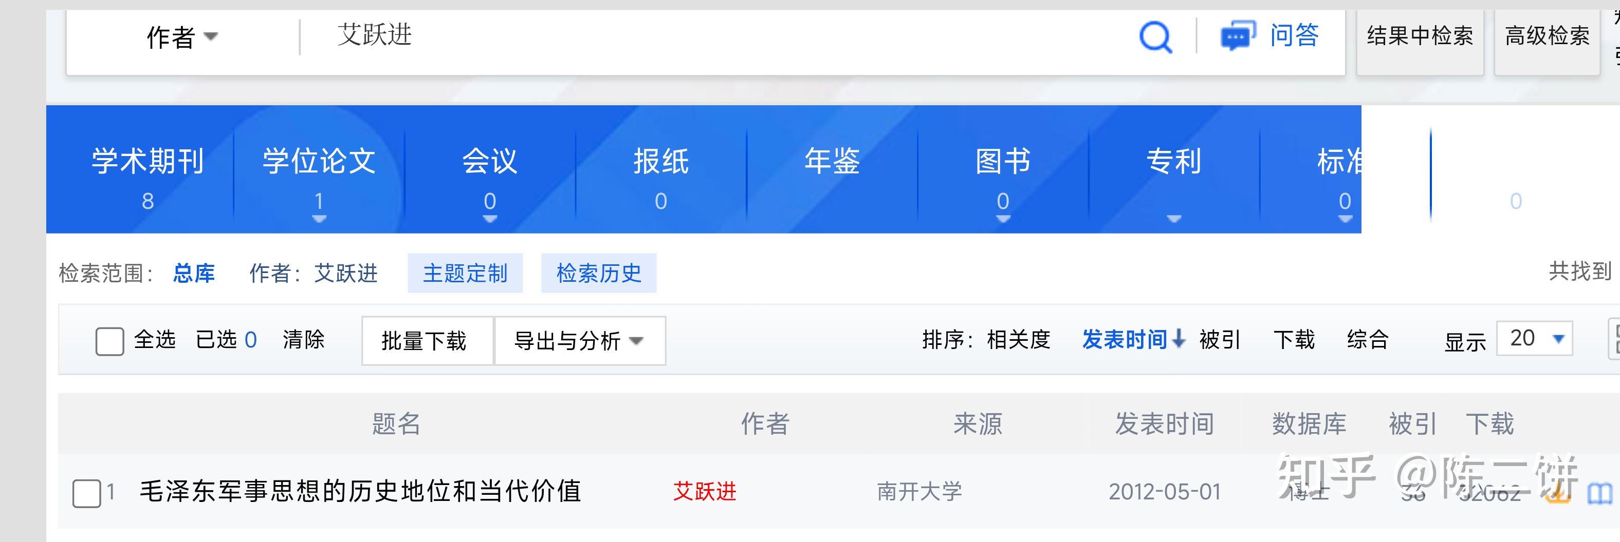Expand the arrow beneath 学位论文 count

pyautogui.click(x=319, y=219)
